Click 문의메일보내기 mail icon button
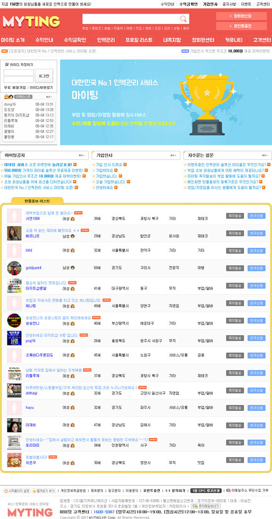Viewport: 272px width, 519px height. pos(205,507)
